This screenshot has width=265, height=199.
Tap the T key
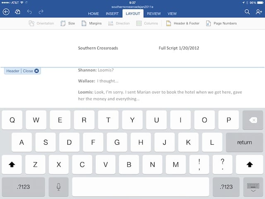coord(108,120)
